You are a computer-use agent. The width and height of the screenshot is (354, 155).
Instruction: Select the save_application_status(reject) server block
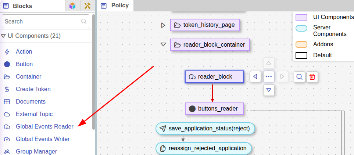pos(205,128)
